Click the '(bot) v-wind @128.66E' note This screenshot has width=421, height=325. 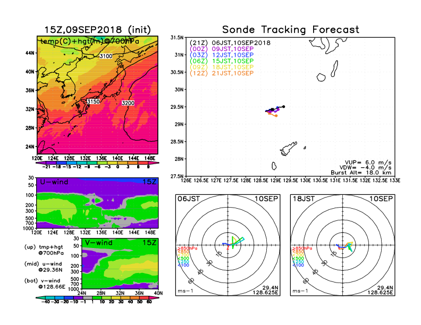pyautogui.click(x=45, y=284)
